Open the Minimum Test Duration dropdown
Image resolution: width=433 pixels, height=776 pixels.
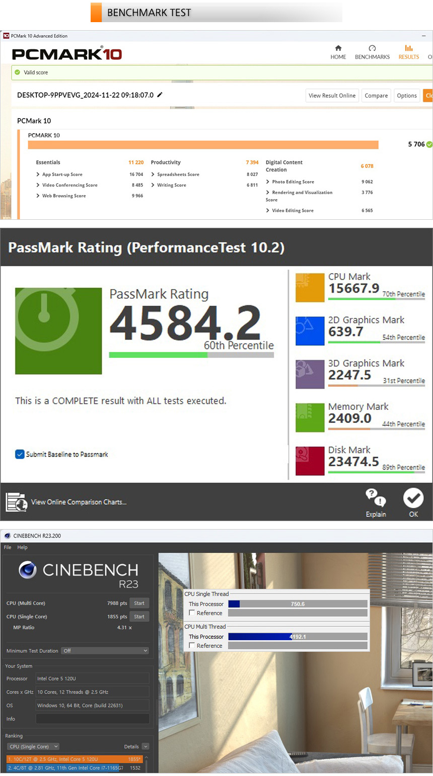pyautogui.click(x=105, y=651)
